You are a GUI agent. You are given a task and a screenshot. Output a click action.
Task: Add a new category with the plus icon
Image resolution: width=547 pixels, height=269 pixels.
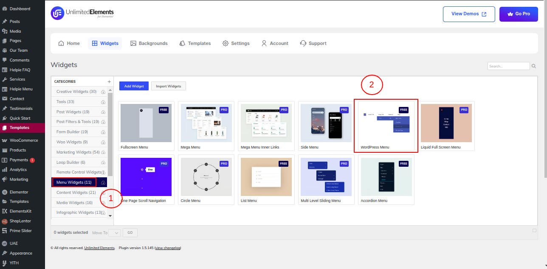109,81
